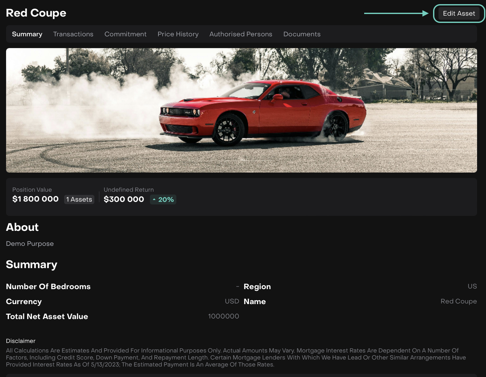The height and width of the screenshot is (377, 486).
Task: Switch to the Commitment tab
Action: click(x=125, y=34)
